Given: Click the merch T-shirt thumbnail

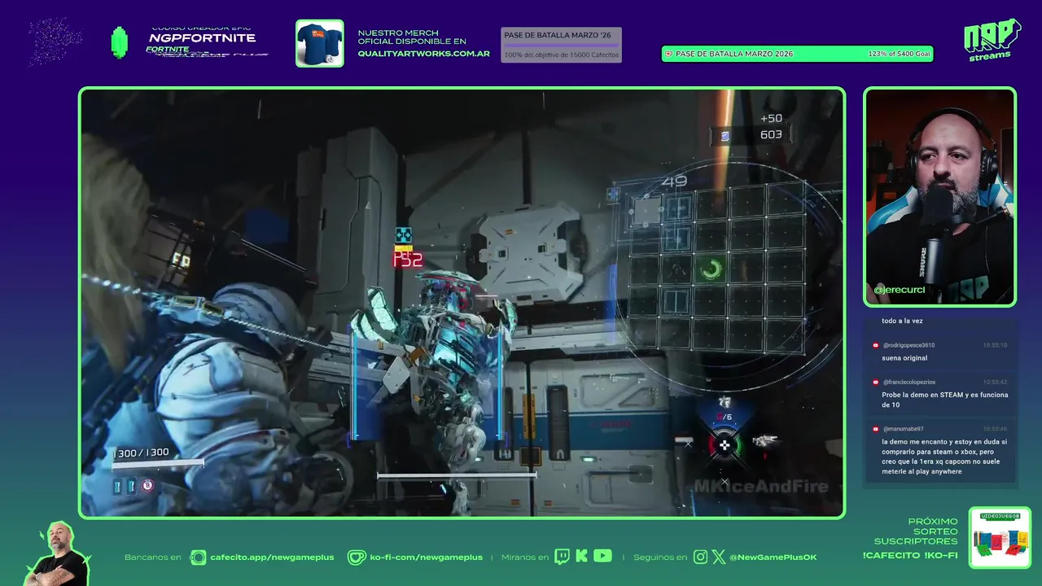Looking at the screenshot, I should point(319,43).
